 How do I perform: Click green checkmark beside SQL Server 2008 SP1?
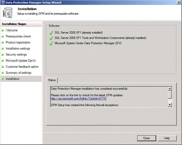tap(51, 33)
